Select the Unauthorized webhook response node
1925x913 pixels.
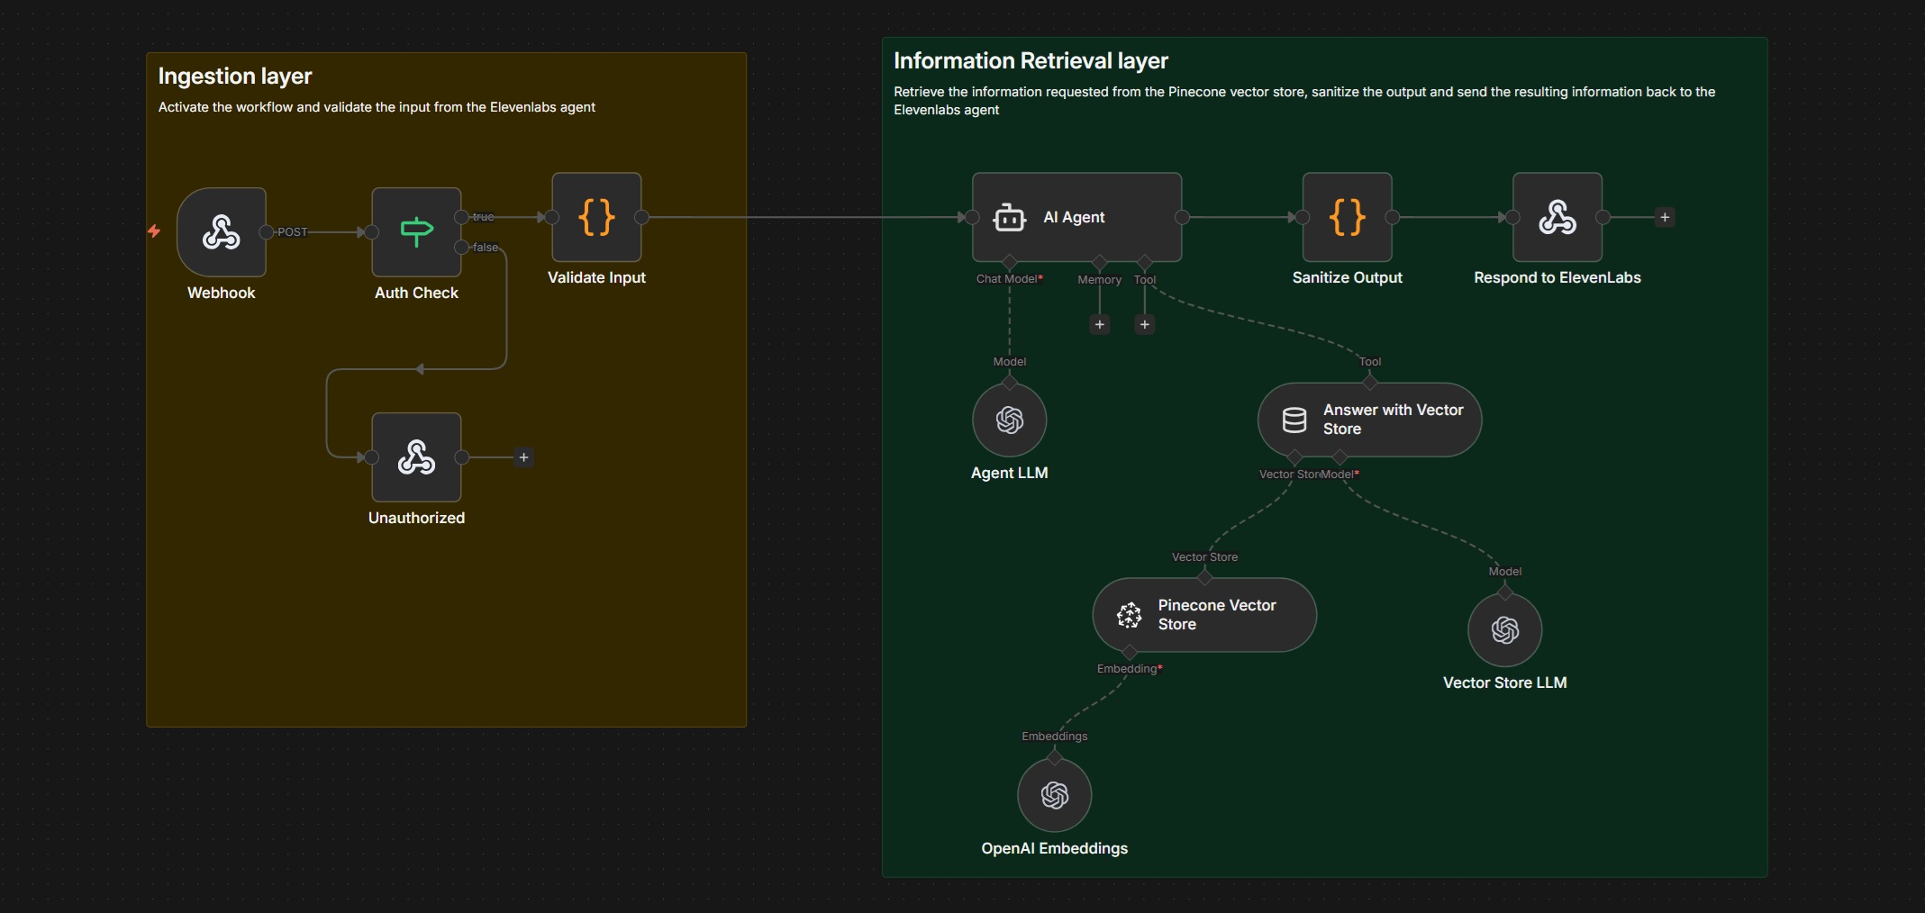[416, 457]
